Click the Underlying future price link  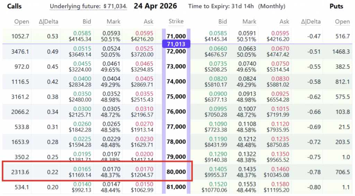coord(88,7)
